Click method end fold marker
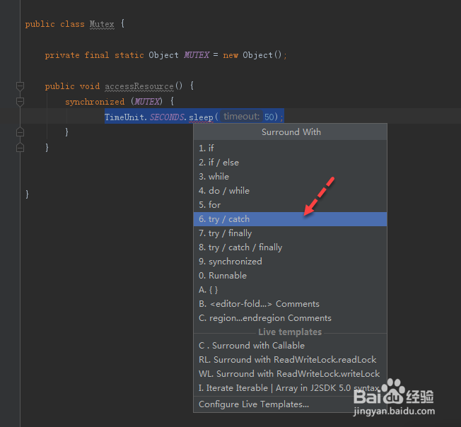This screenshot has width=461, height=427. [20, 147]
